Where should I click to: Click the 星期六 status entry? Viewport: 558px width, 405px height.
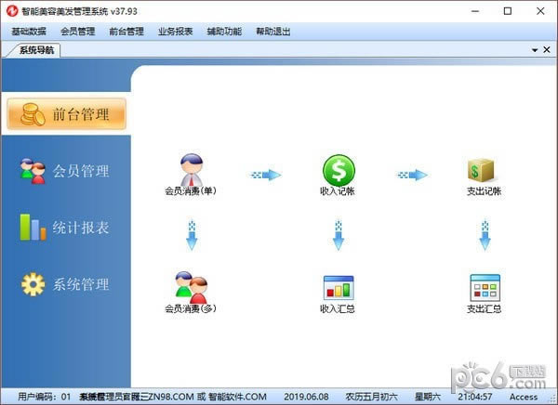tap(428, 397)
